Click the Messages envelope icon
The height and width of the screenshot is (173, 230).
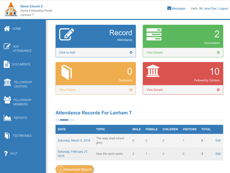tap(169, 8)
